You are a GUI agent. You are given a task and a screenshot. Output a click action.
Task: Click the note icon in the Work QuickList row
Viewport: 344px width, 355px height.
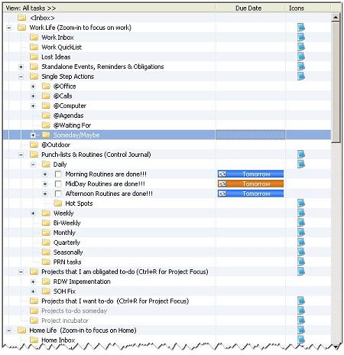tap(301, 47)
